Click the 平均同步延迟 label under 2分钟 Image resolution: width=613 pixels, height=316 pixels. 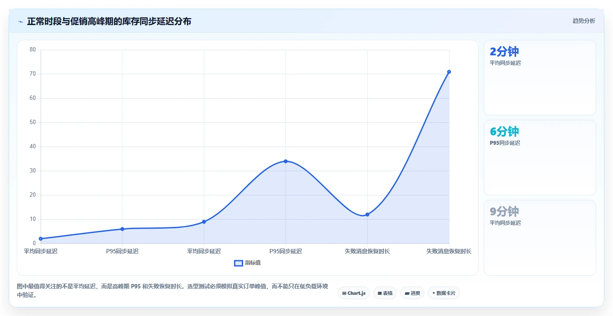tap(505, 63)
